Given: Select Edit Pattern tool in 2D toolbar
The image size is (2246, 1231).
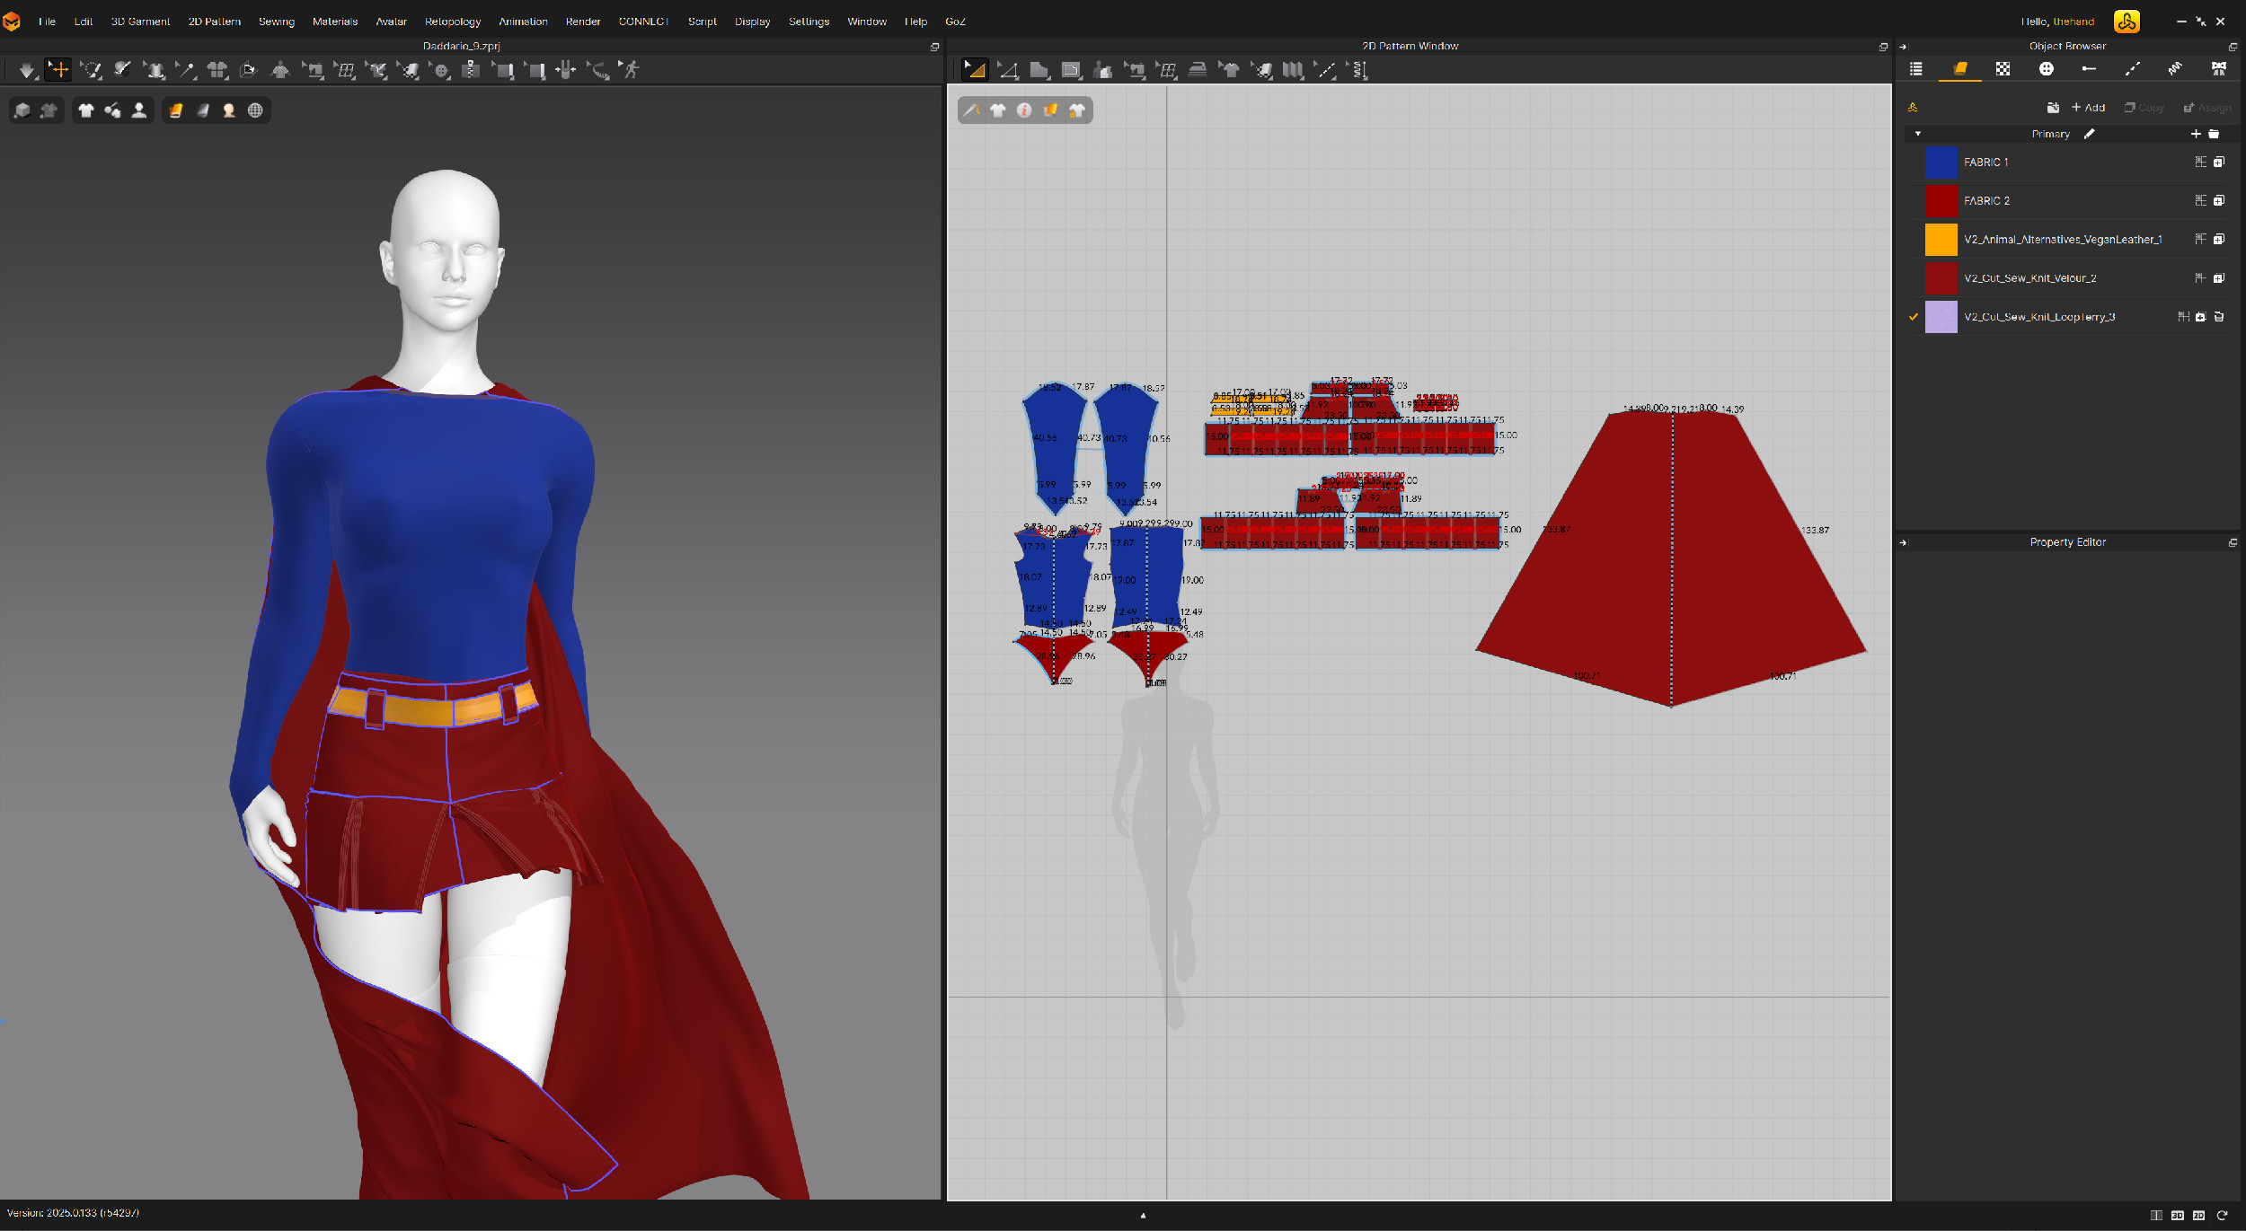Looking at the screenshot, I should coord(1007,70).
